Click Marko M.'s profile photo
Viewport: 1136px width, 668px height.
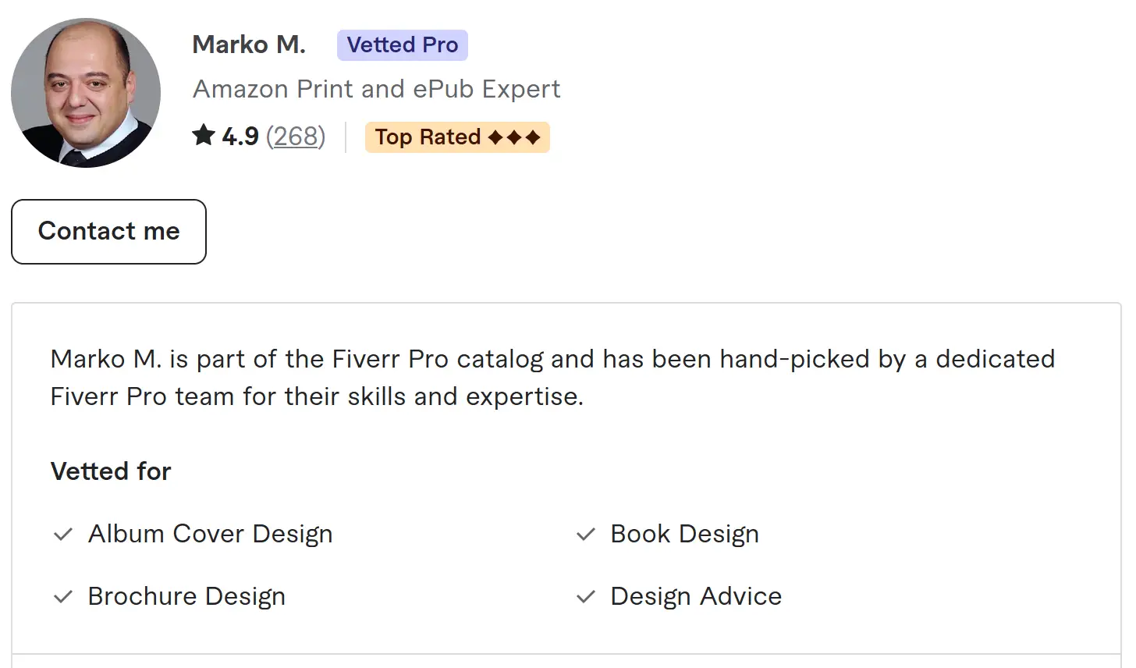(86, 93)
